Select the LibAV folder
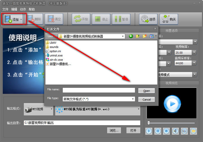This screenshot has width=203, height=142. 51,43
